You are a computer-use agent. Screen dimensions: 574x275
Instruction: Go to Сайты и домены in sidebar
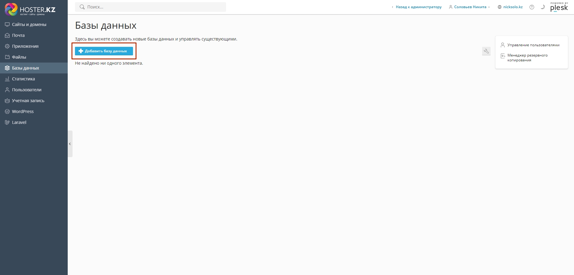29,24
